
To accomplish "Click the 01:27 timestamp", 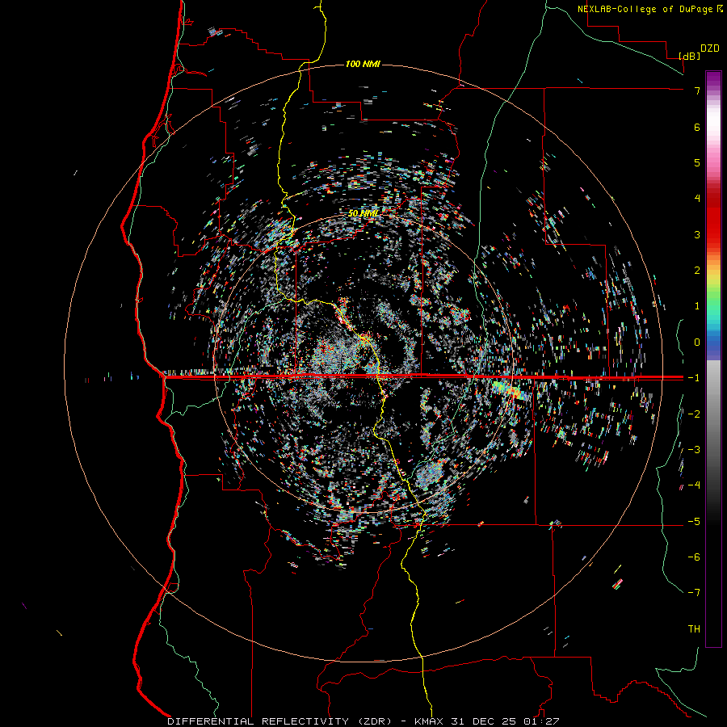I will pos(541,721).
